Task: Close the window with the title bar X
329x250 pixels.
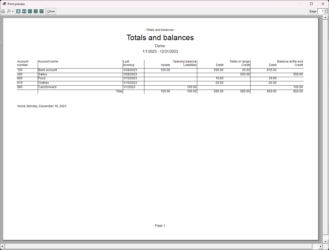Action: [323, 4]
